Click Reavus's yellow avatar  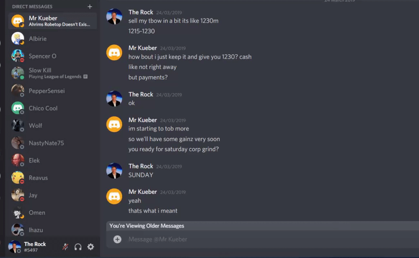tap(18, 177)
